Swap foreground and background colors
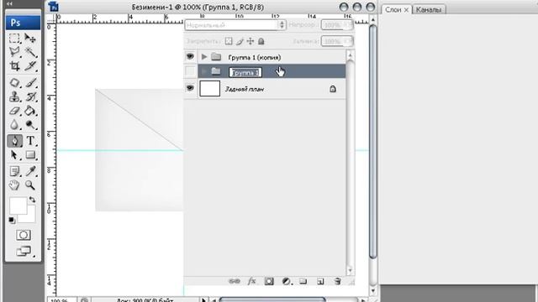This screenshot has height=302, width=538. pos(32,200)
